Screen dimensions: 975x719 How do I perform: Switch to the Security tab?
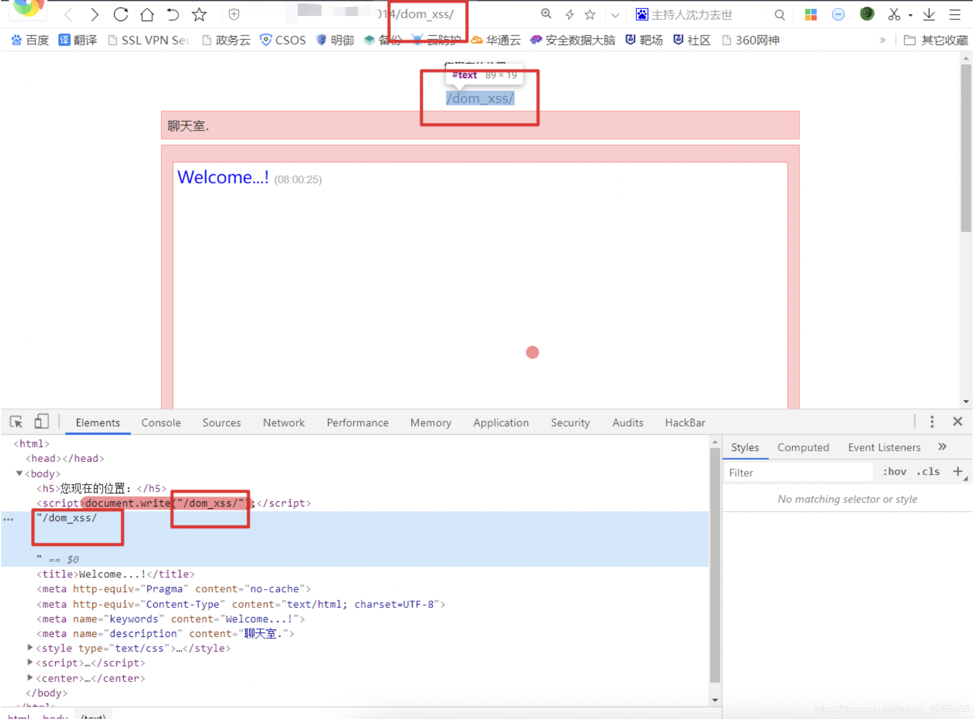[x=570, y=423]
